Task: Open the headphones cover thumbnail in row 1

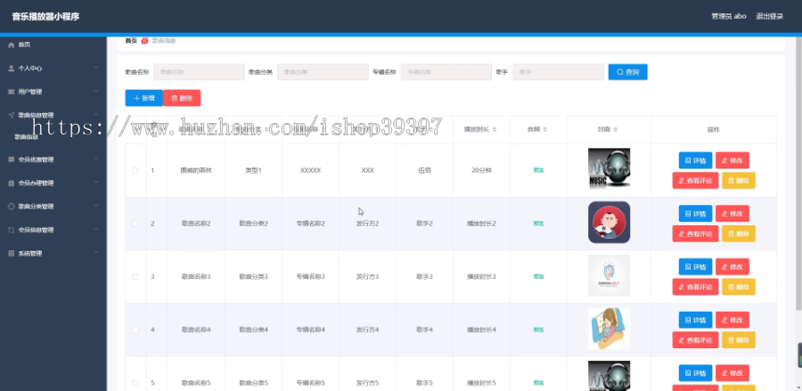Action: tap(609, 169)
